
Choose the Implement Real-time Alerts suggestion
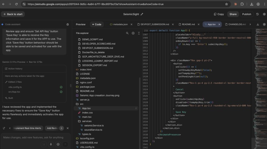[27, 128]
